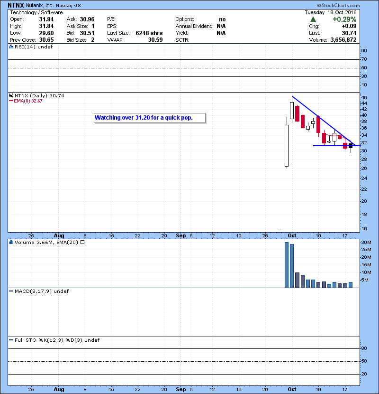Viewport: 379px width, 394px height.
Task: Click the 'Yield:' label
Action: (181, 33)
